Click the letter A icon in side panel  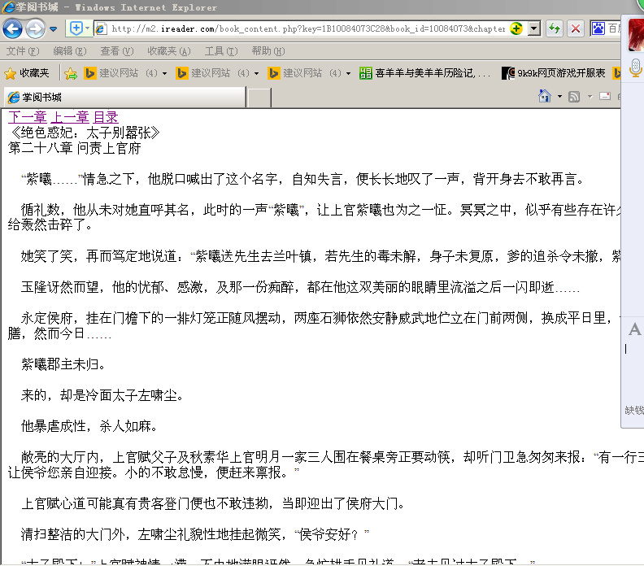634,329
